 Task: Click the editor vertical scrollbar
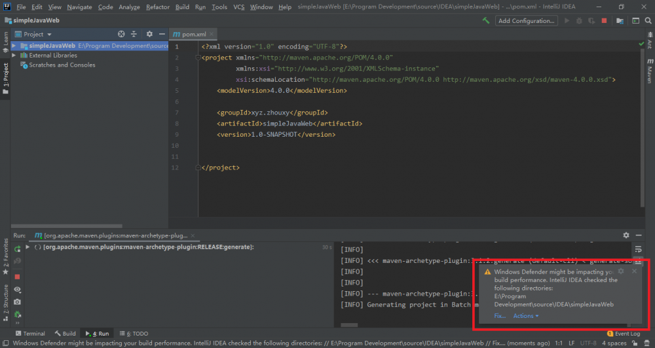pos(643,130)
